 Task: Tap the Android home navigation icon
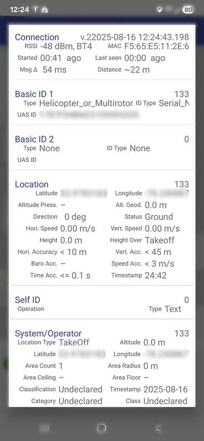tap(102, 428)
